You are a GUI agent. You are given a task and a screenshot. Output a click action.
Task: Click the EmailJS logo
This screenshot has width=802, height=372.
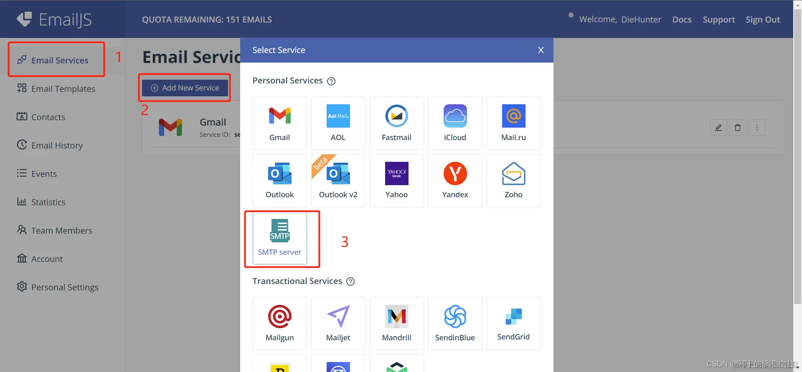coord(54,19)
